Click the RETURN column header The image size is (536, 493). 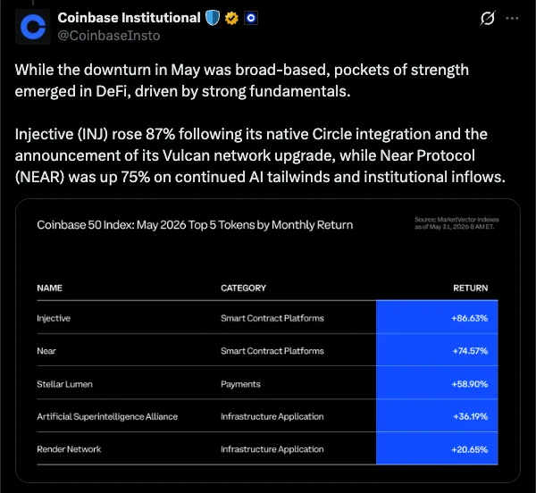click(x=471, y=288)
